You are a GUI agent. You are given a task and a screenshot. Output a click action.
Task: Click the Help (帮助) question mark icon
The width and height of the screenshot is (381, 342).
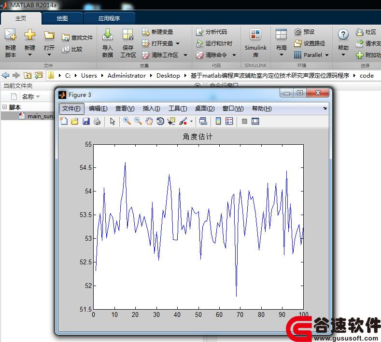point(343,35)
